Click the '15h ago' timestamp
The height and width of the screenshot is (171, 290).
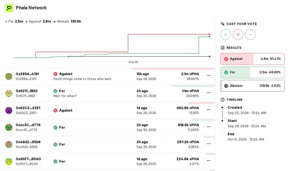(x=142, y=74)
